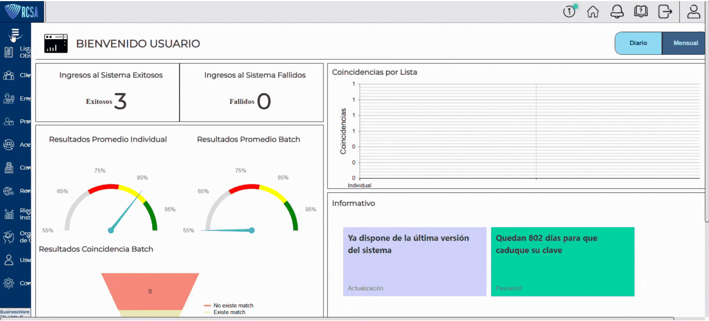Click the building icon in the sidebar

(9, 168)
